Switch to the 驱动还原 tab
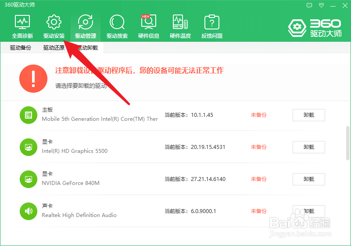This screenshot has width=351, height=246. point(54,48)
